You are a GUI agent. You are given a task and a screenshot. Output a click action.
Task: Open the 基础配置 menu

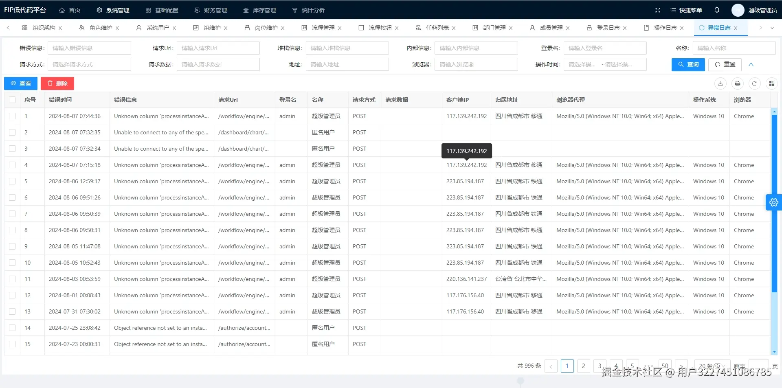162,10
